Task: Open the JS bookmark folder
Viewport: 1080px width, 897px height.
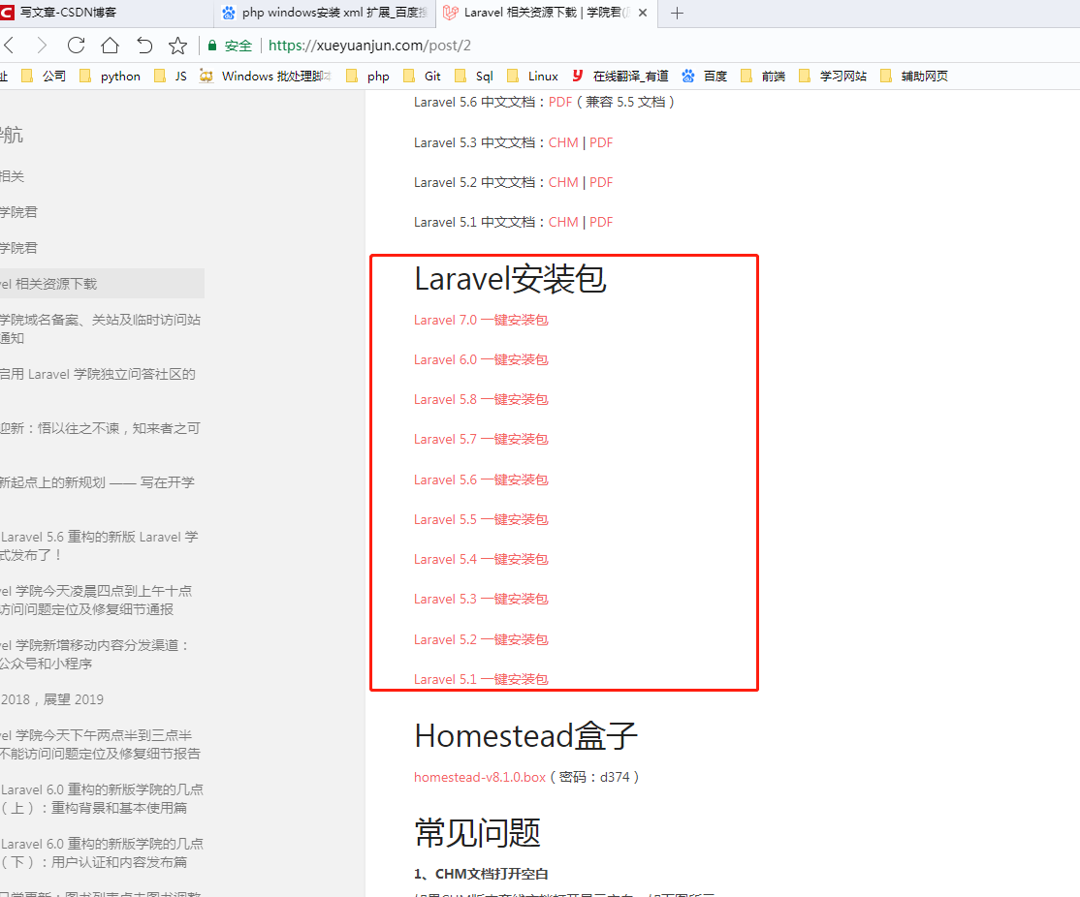Action: (171, 76)
